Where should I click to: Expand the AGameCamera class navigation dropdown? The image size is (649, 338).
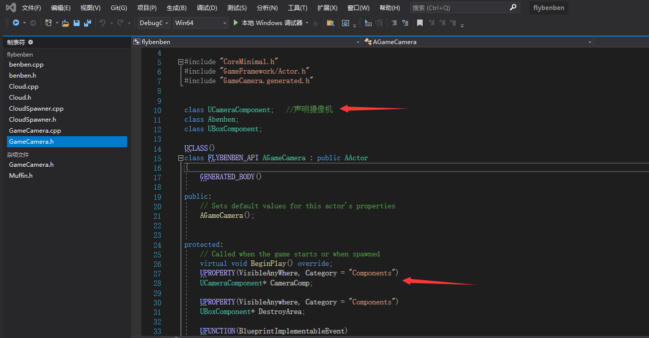(589, 43)
